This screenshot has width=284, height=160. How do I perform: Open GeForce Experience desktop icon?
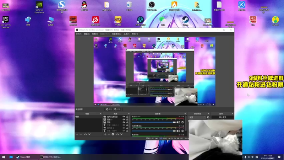pyautogui.click(x=39, y=7)
